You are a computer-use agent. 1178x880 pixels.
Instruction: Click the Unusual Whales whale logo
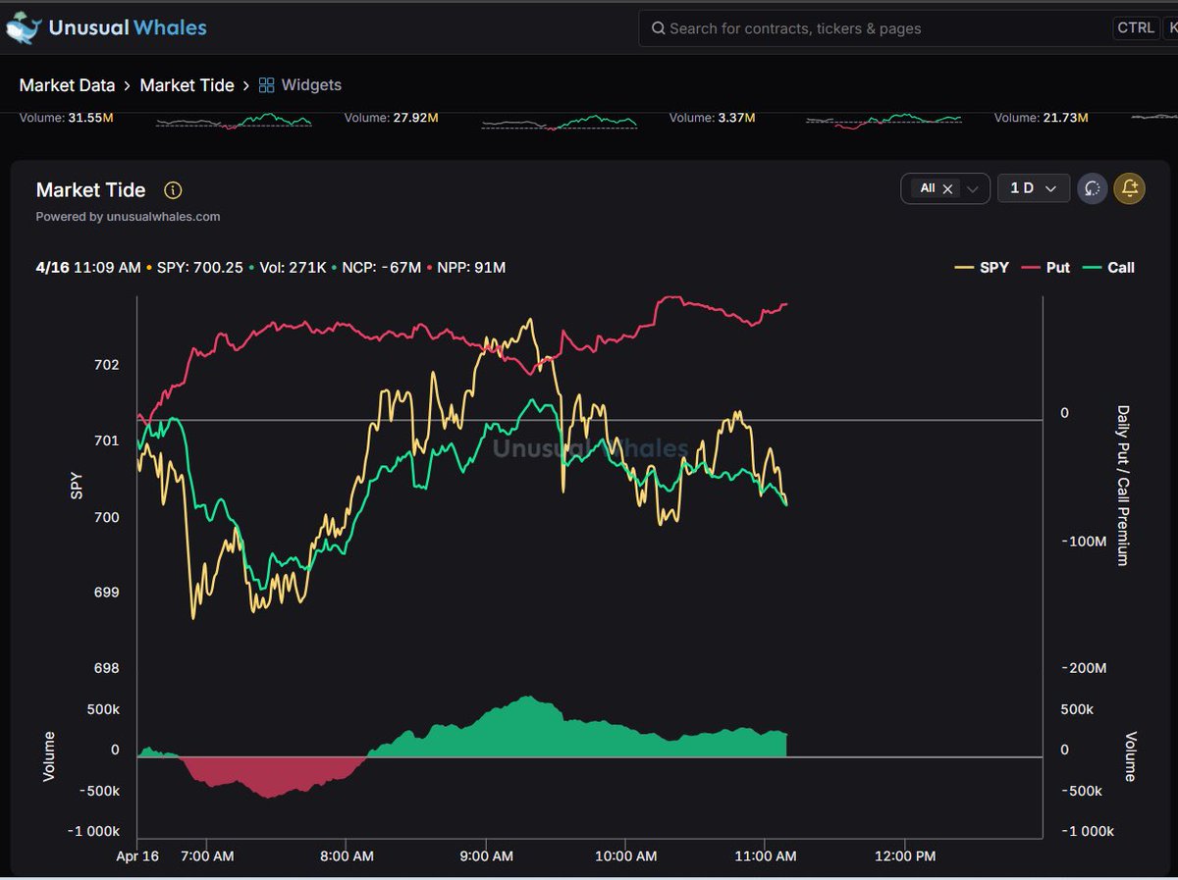point(24,27)
